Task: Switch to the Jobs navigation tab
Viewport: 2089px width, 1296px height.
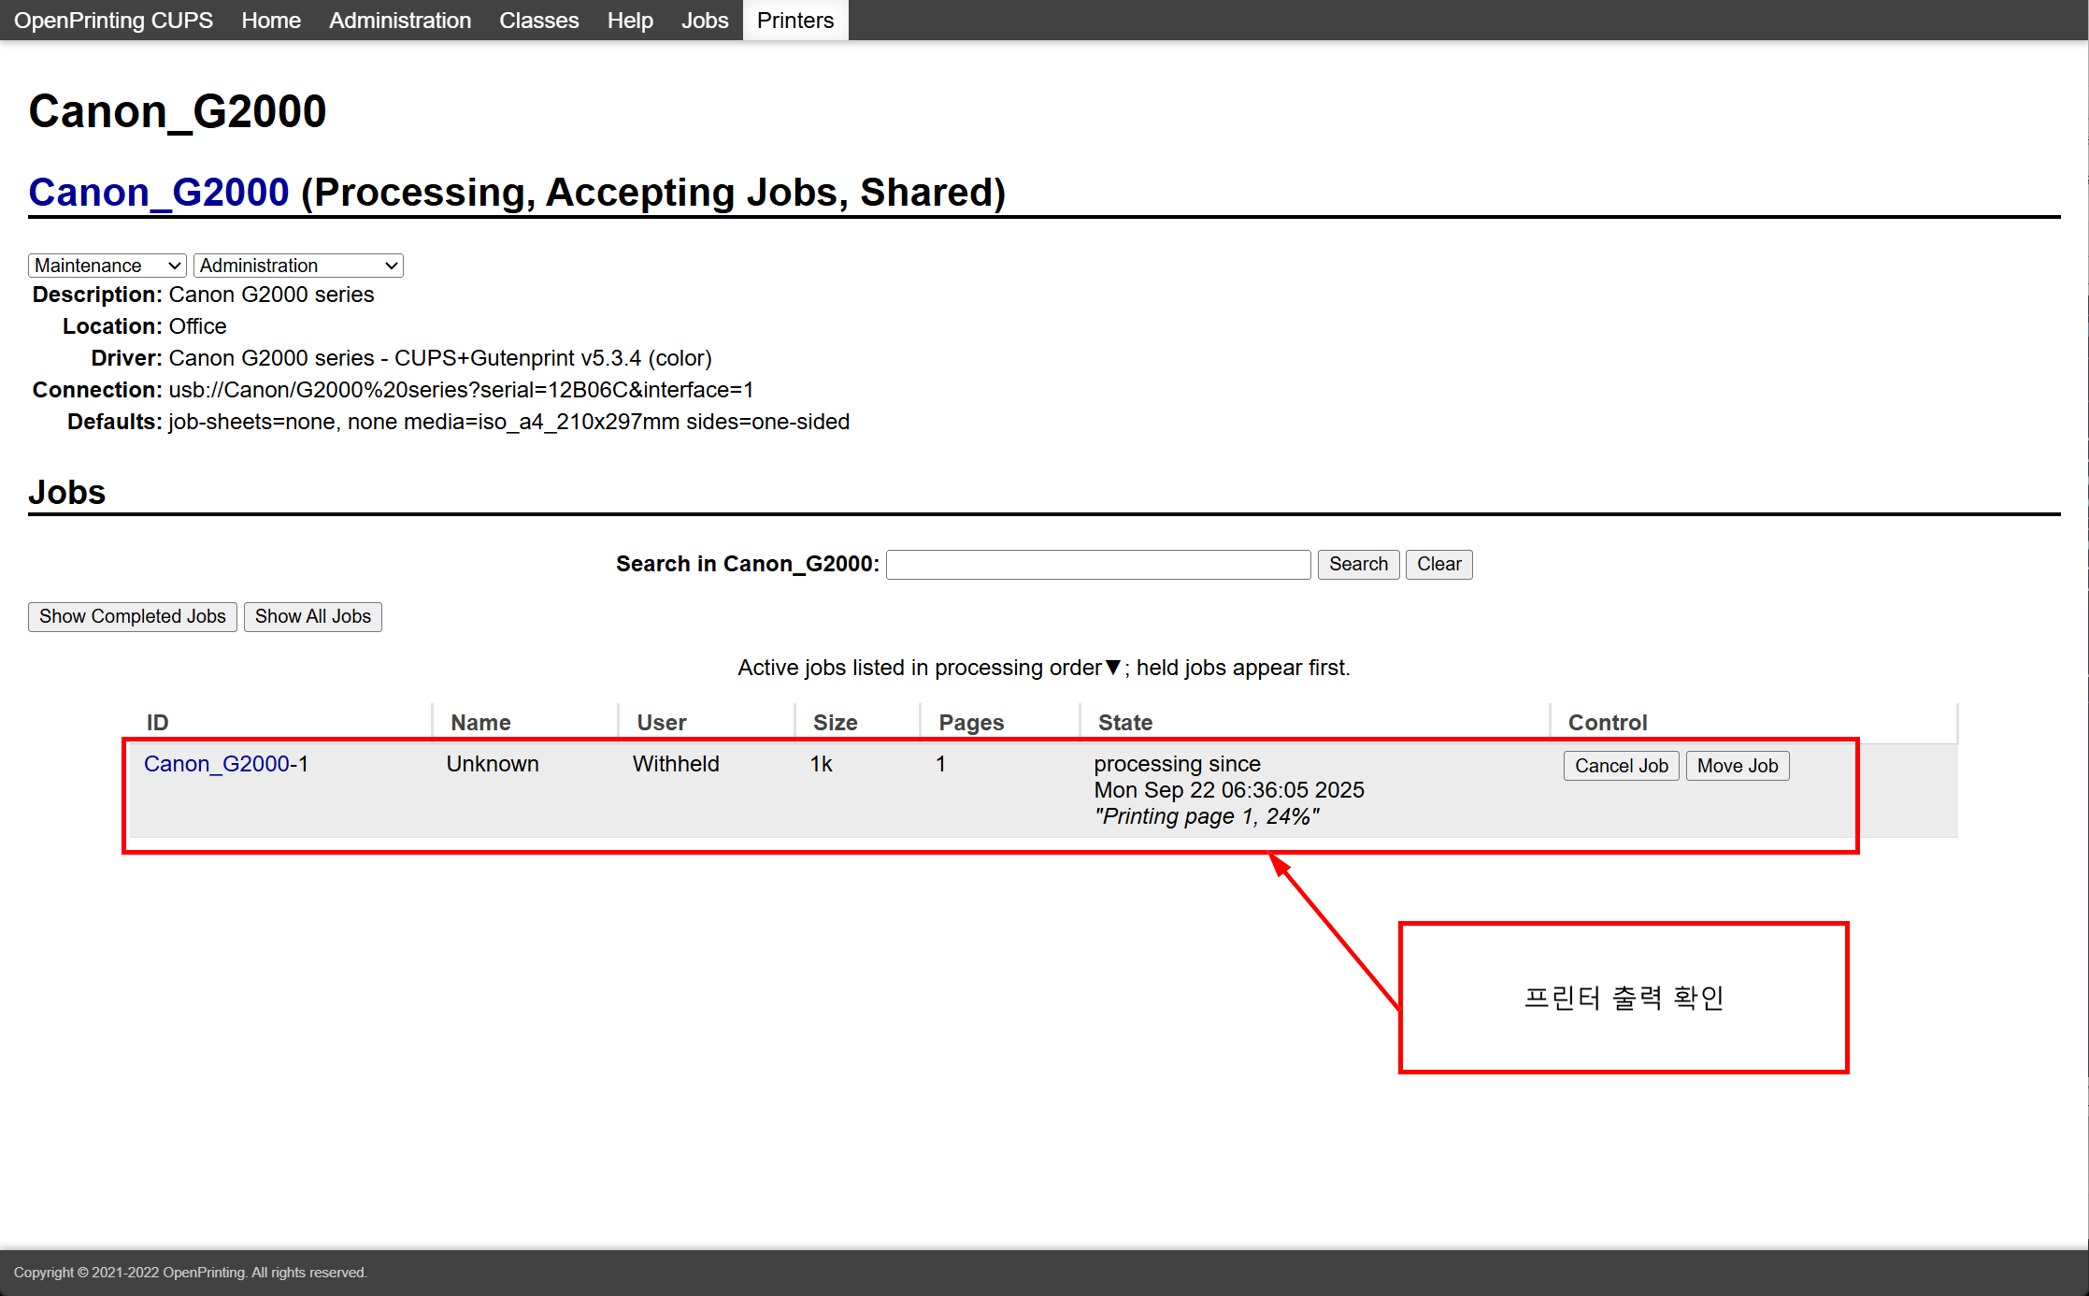Action: [704, 21]
